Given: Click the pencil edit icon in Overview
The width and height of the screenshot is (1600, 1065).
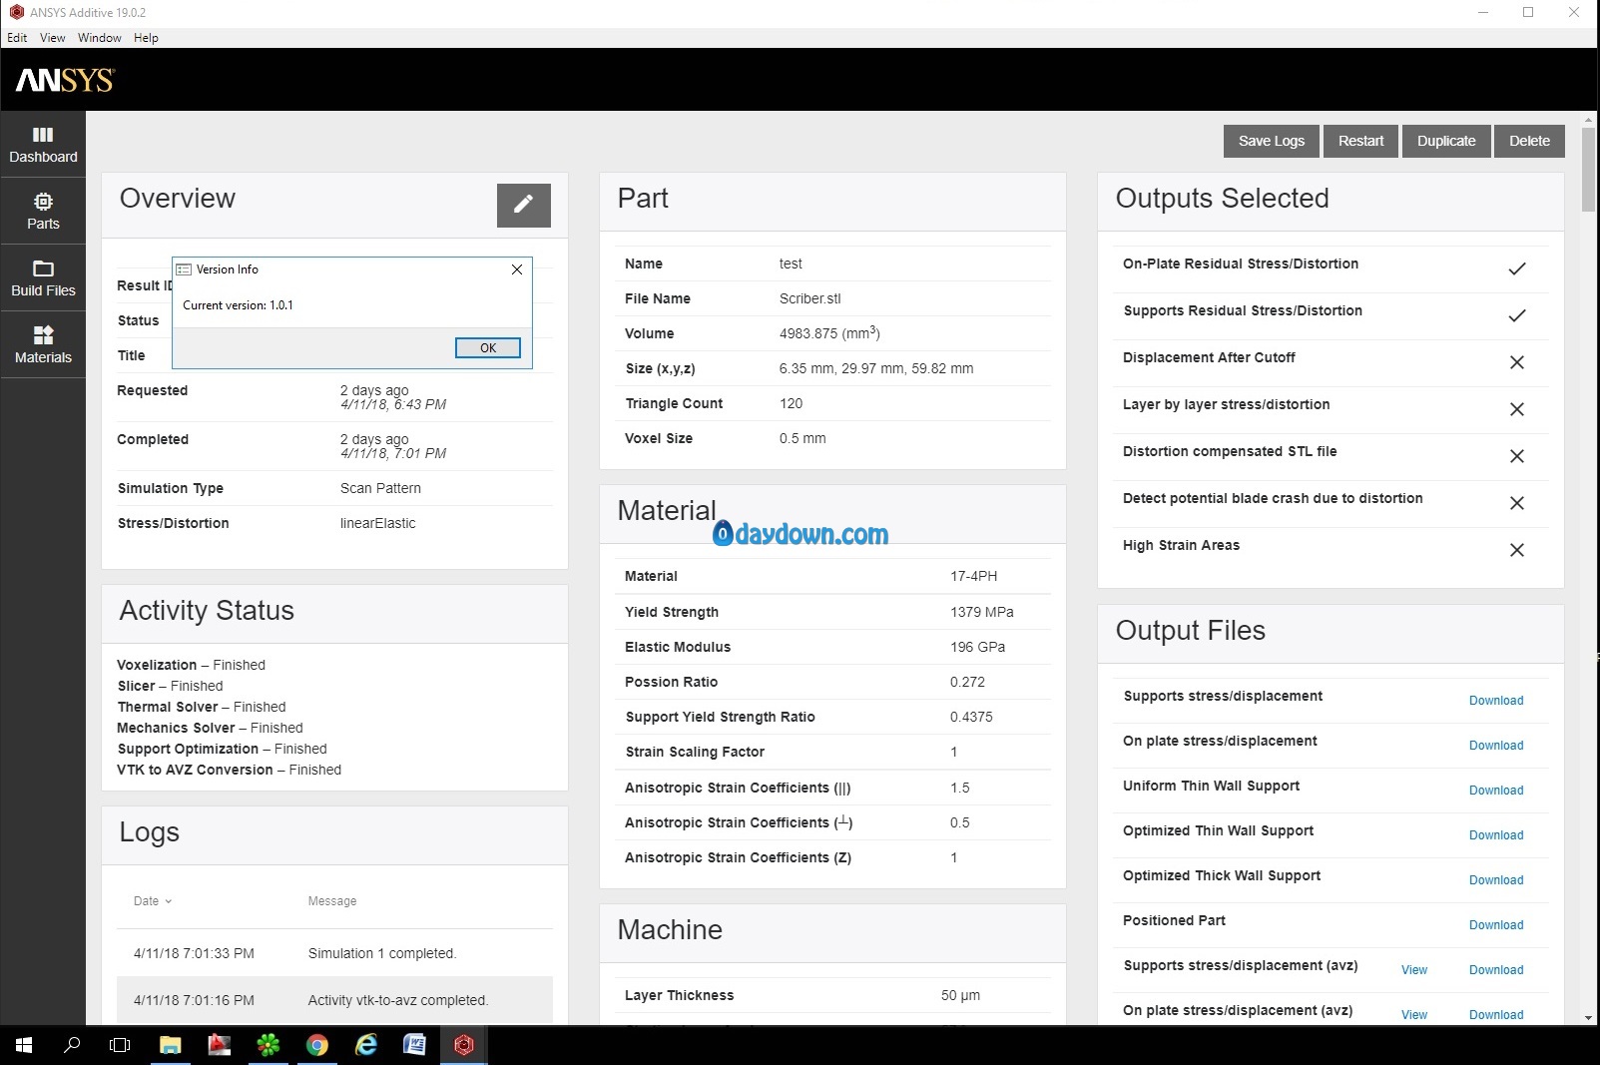Looking at the screenshot, I should [x=524, y=205].
